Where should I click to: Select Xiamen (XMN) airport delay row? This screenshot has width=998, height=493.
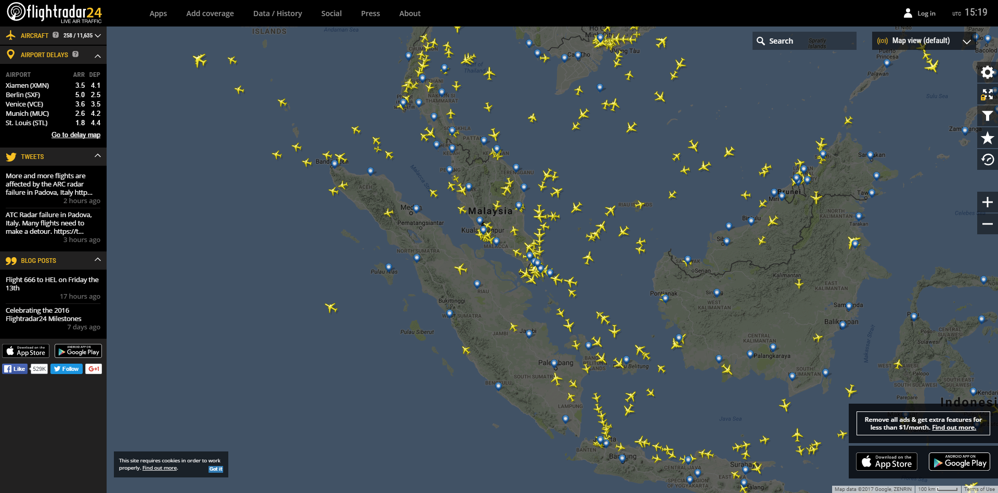pos(53,85)
